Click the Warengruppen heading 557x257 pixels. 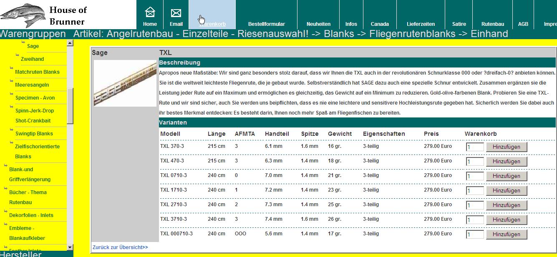tap(33, 34)
